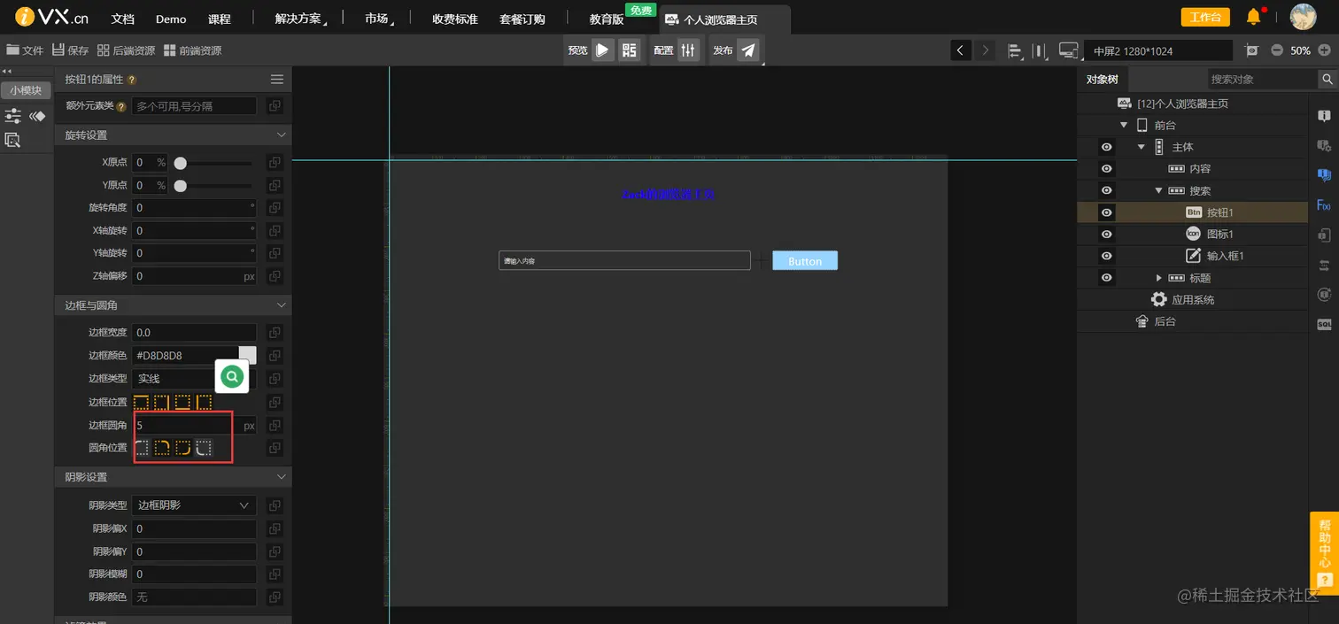Open the 中屏2 1280*1024 screen size dropdown
This screenshot has height=624, width=1339.
click(x=1158, y=50)
